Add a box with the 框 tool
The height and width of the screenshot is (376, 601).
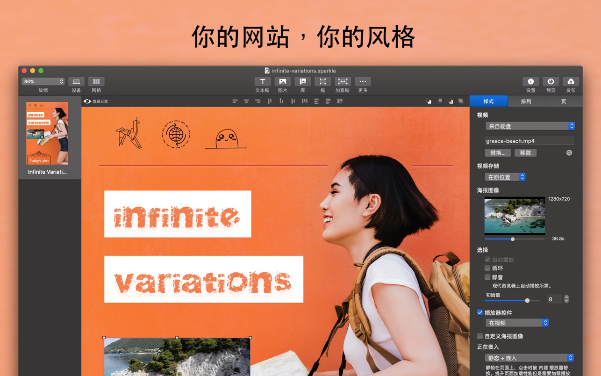coord(322,81)
